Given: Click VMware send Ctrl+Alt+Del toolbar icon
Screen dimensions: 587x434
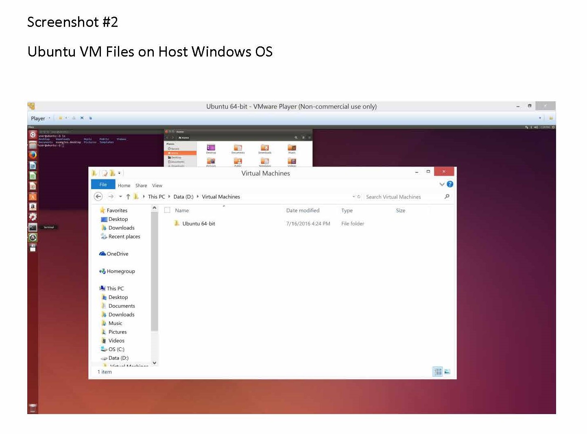Looking at the screenshot, I should [74, 118].
